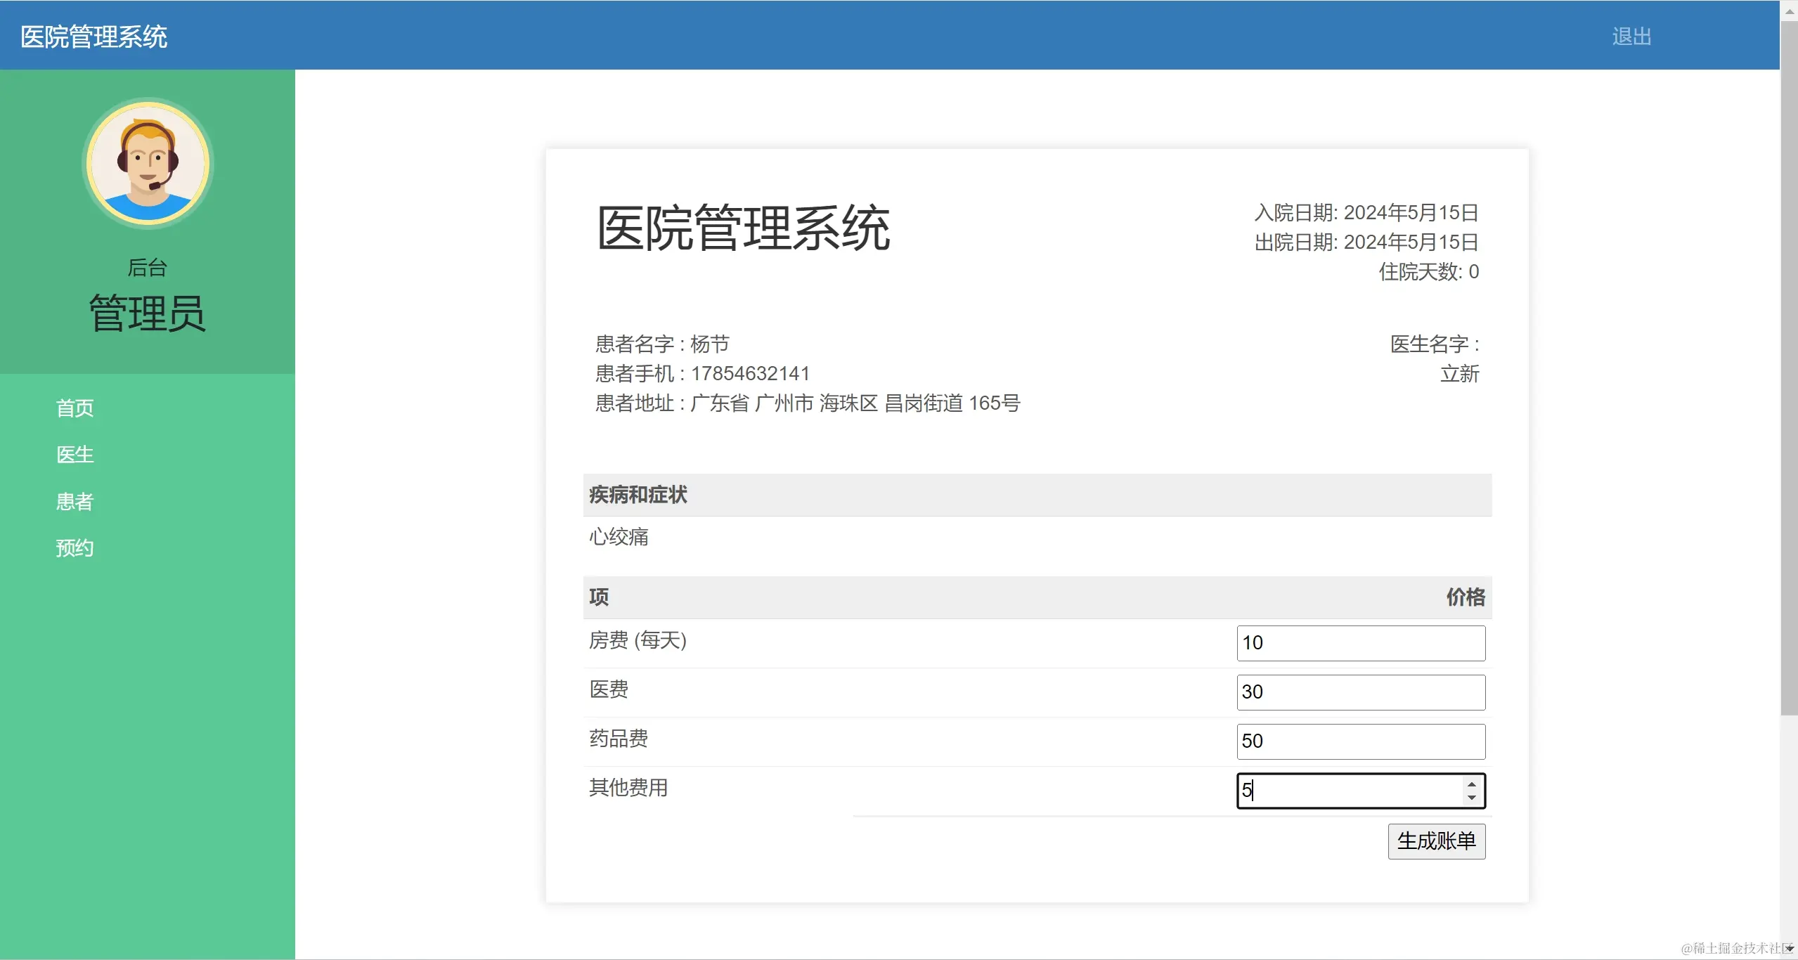
Task: Click the administrator avatar image
Action: [x=148, y=163]
